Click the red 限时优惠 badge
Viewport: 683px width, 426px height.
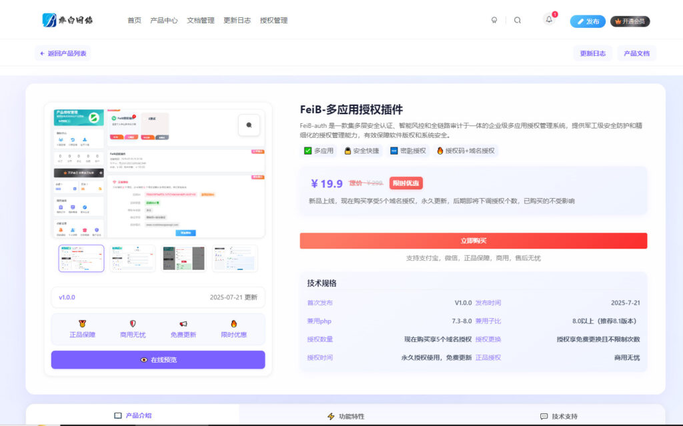point(406,183)
